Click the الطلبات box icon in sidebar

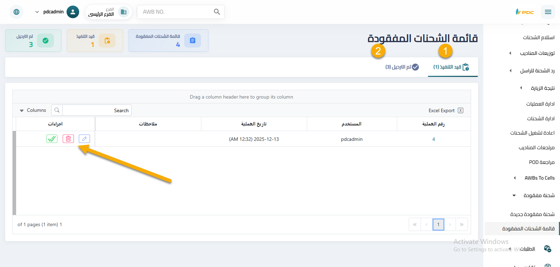(548, 248)
